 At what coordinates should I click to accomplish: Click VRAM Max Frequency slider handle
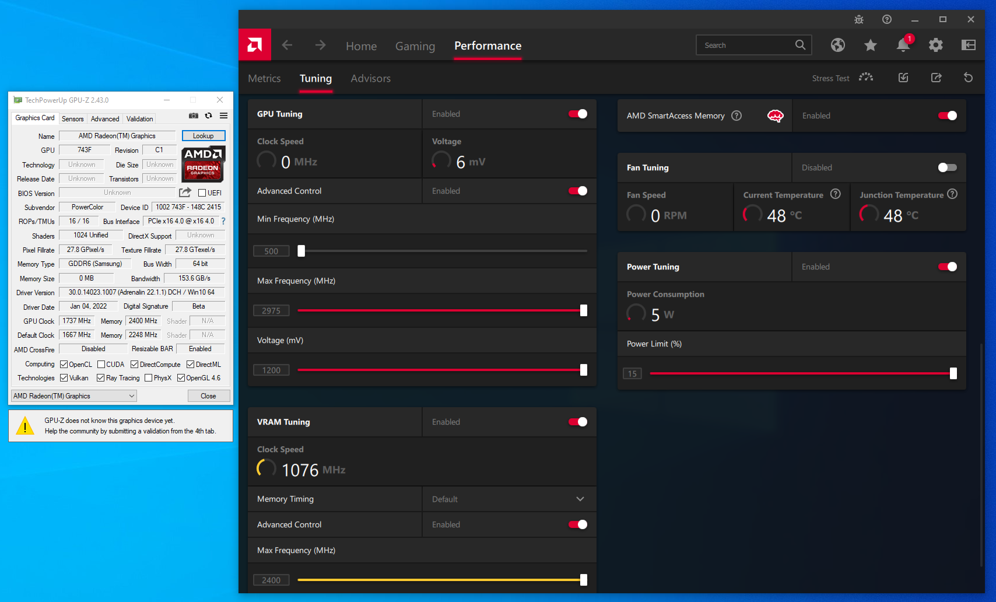coord(584,580)
